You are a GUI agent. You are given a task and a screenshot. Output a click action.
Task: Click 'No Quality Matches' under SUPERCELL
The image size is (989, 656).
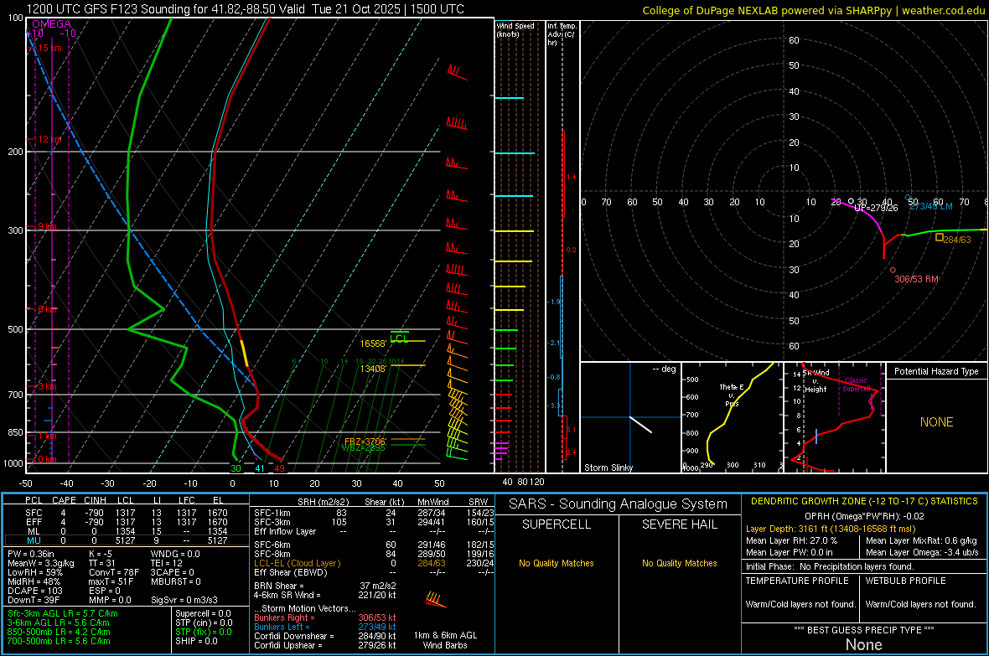click(557, 563)
